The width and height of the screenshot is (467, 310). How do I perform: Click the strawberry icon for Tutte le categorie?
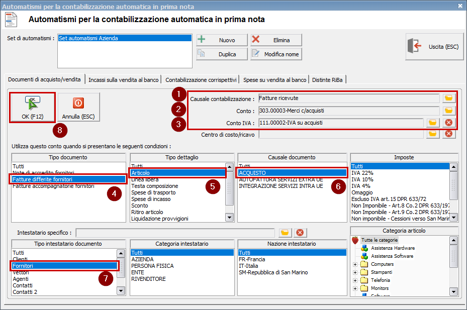[x=355, y=240]
